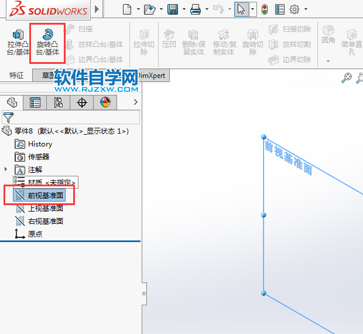Click 扫描切除 swept cut tool

point(290,29)
